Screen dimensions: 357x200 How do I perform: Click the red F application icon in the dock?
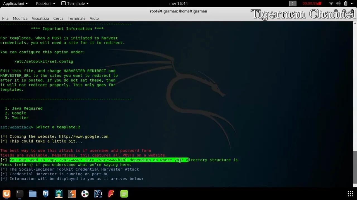111,194
